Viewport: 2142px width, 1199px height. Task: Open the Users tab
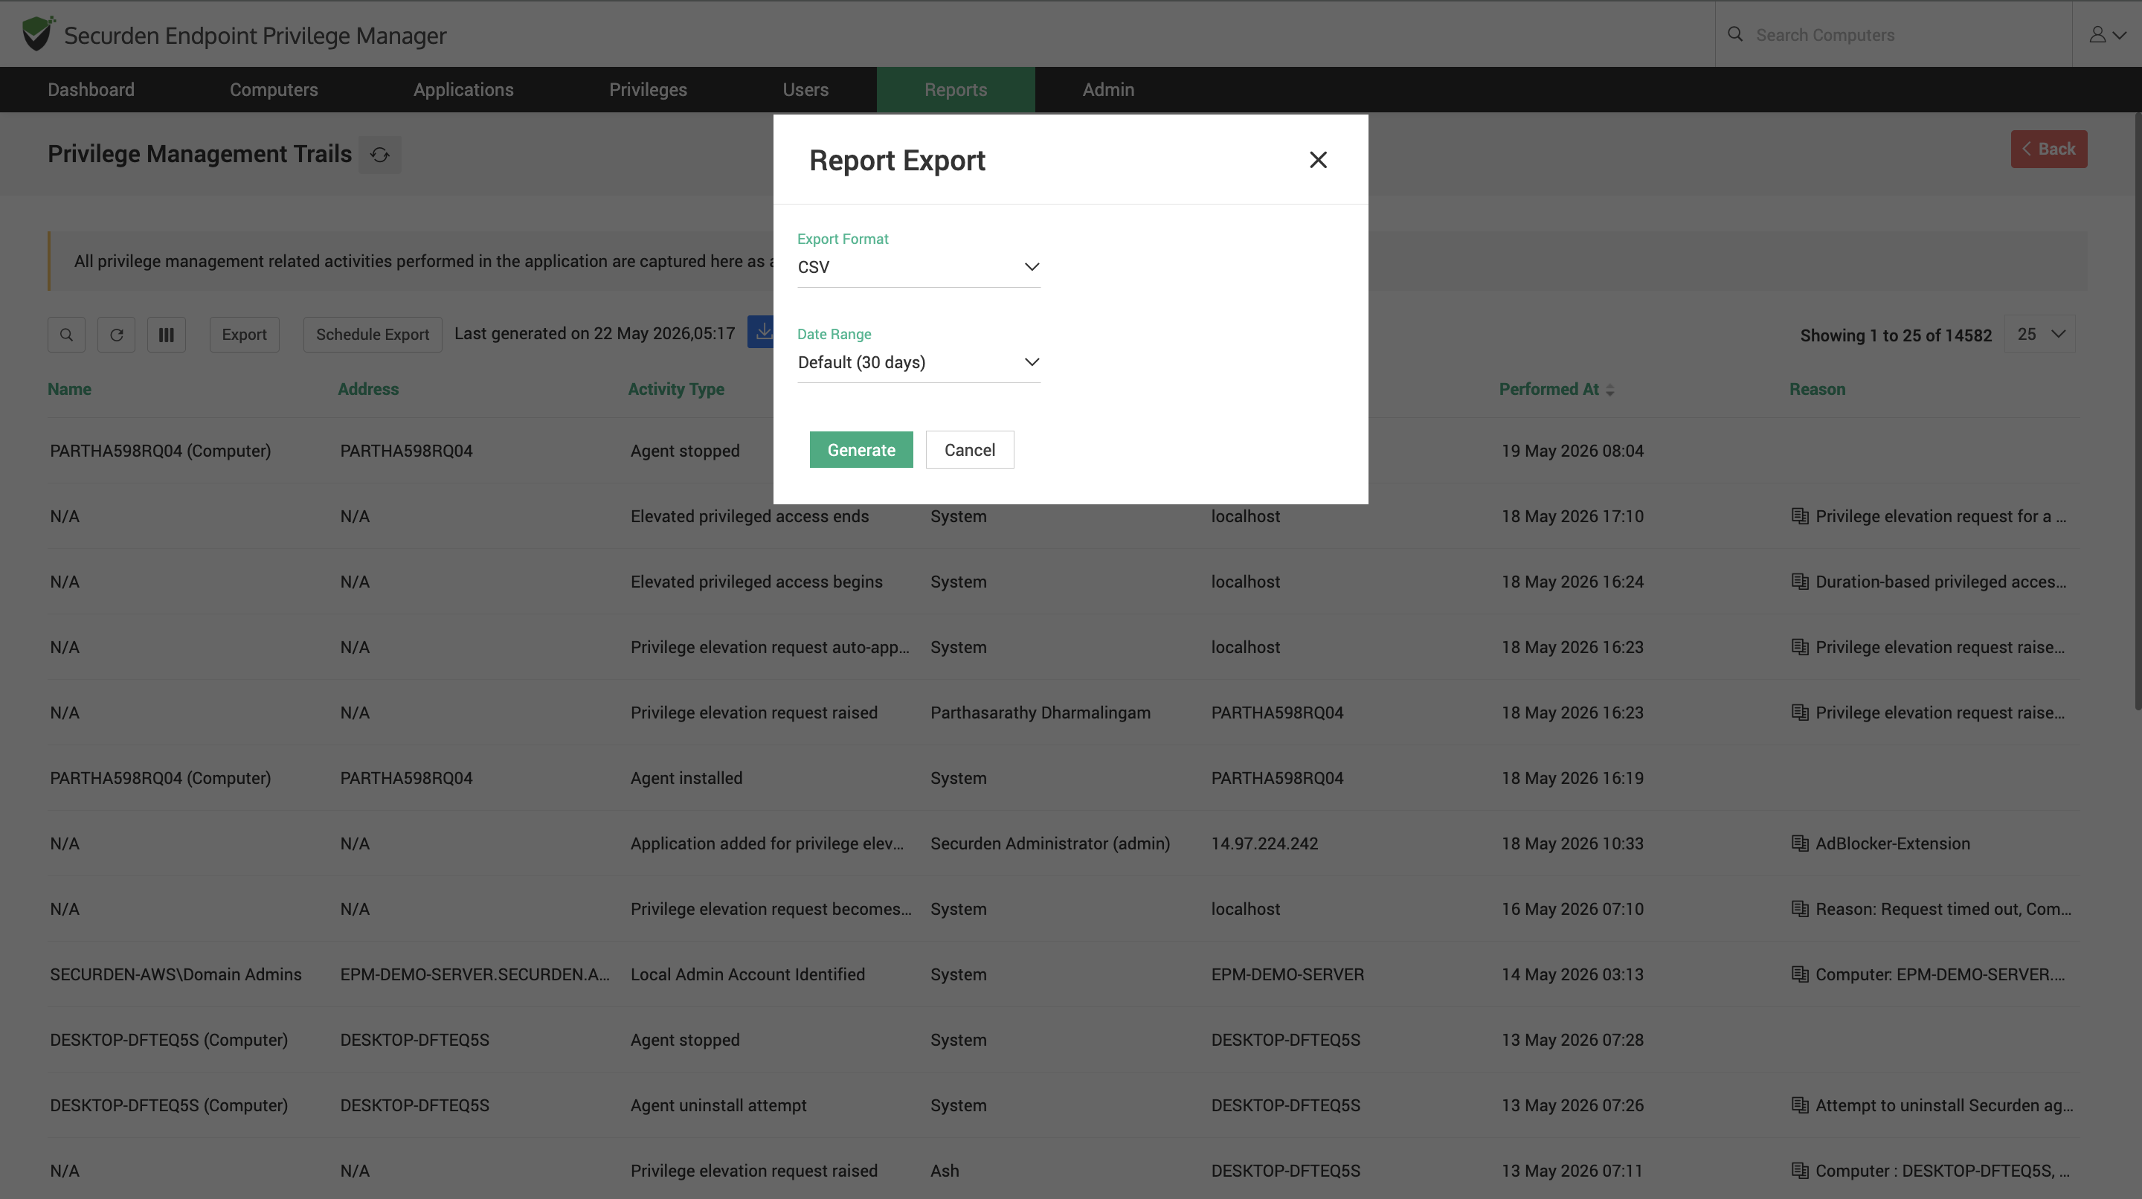click(805, 89)
